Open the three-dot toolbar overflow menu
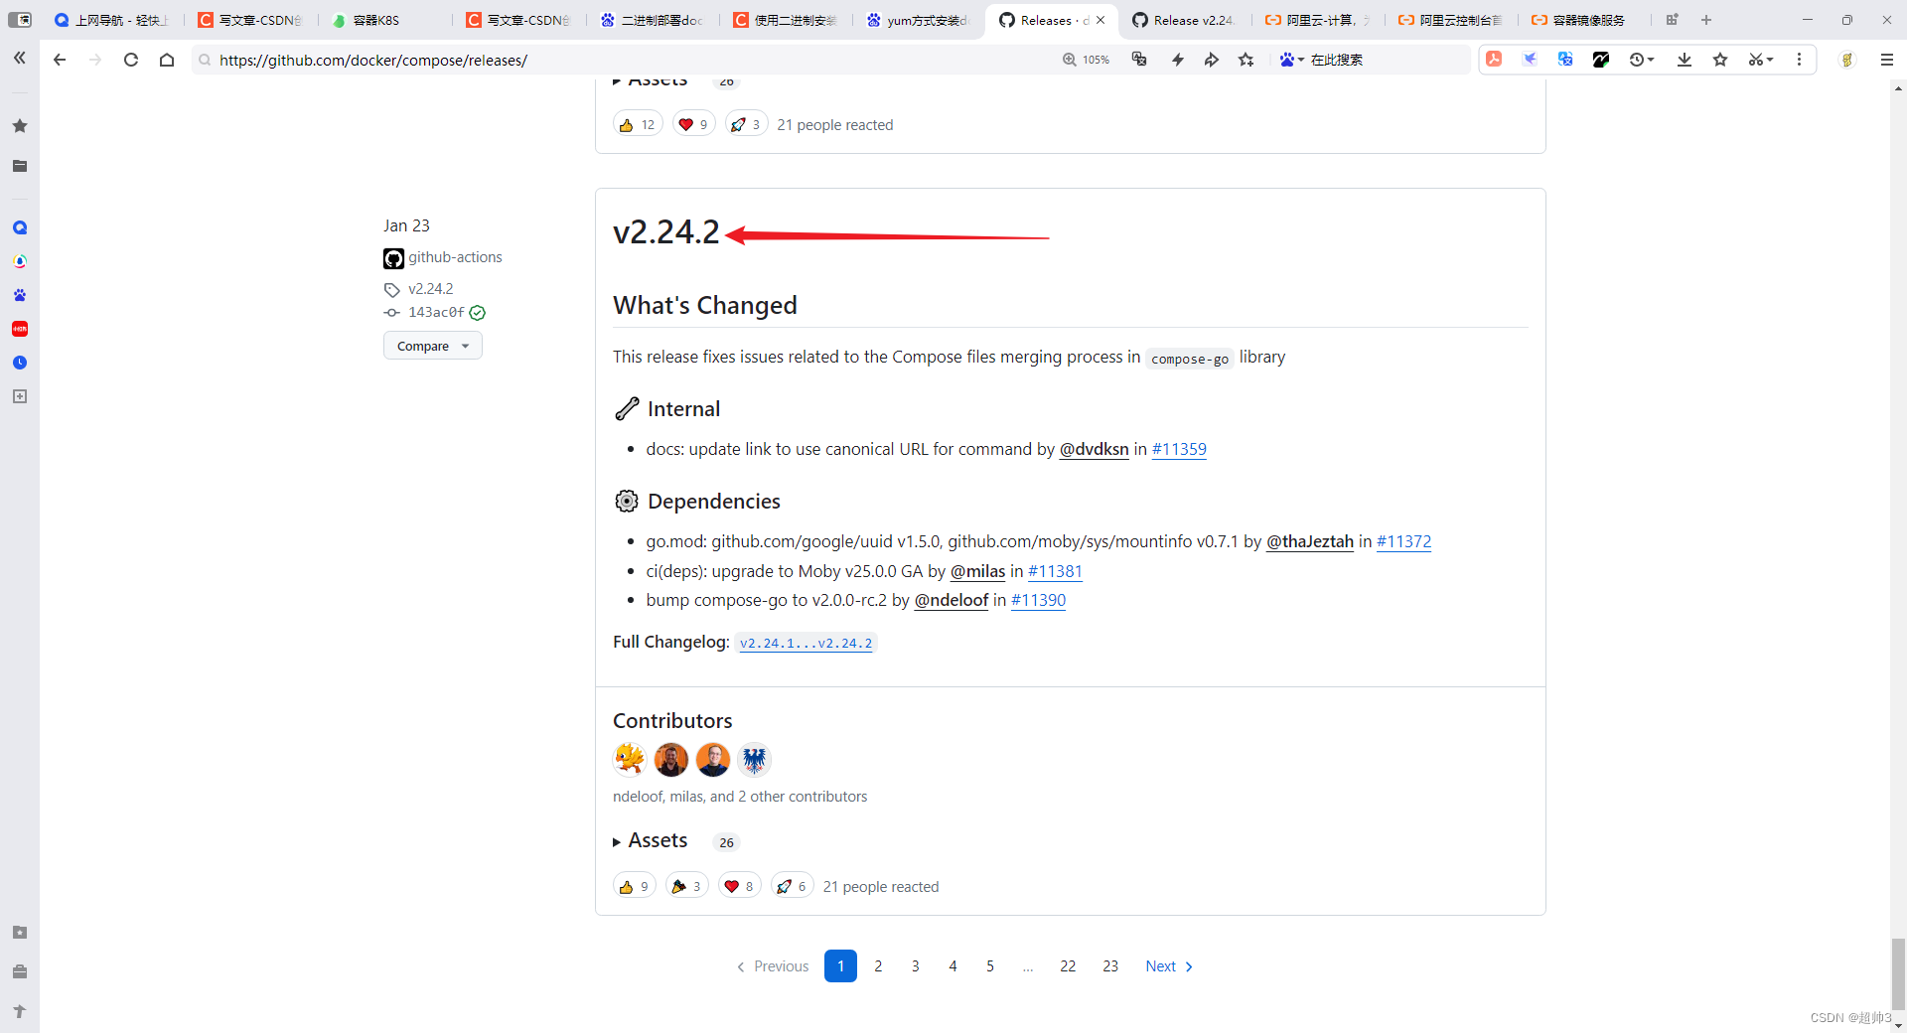Image resolution: width=1907 pixels, height=1033 pixels. [1799, 60]
